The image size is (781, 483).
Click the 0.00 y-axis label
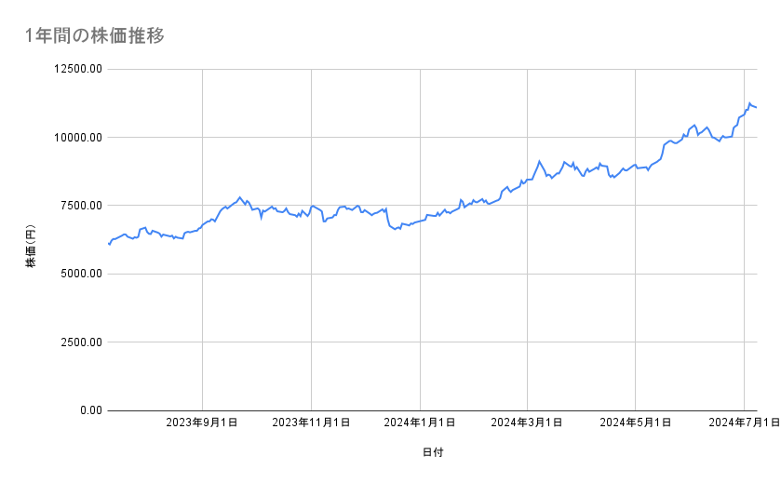(x=89, y=410)
